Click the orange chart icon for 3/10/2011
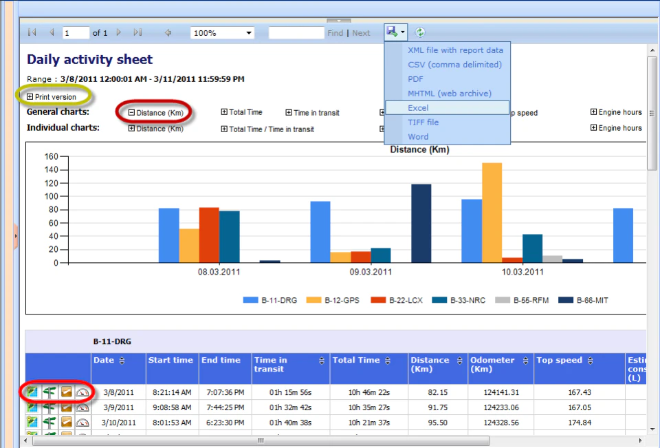 click(x=66, y=423)
